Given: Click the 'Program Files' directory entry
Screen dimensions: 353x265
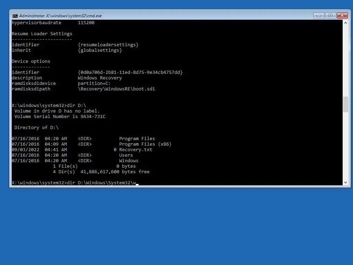Looking at the screenshot, I should pyautogui.click(x=137, y=139).
